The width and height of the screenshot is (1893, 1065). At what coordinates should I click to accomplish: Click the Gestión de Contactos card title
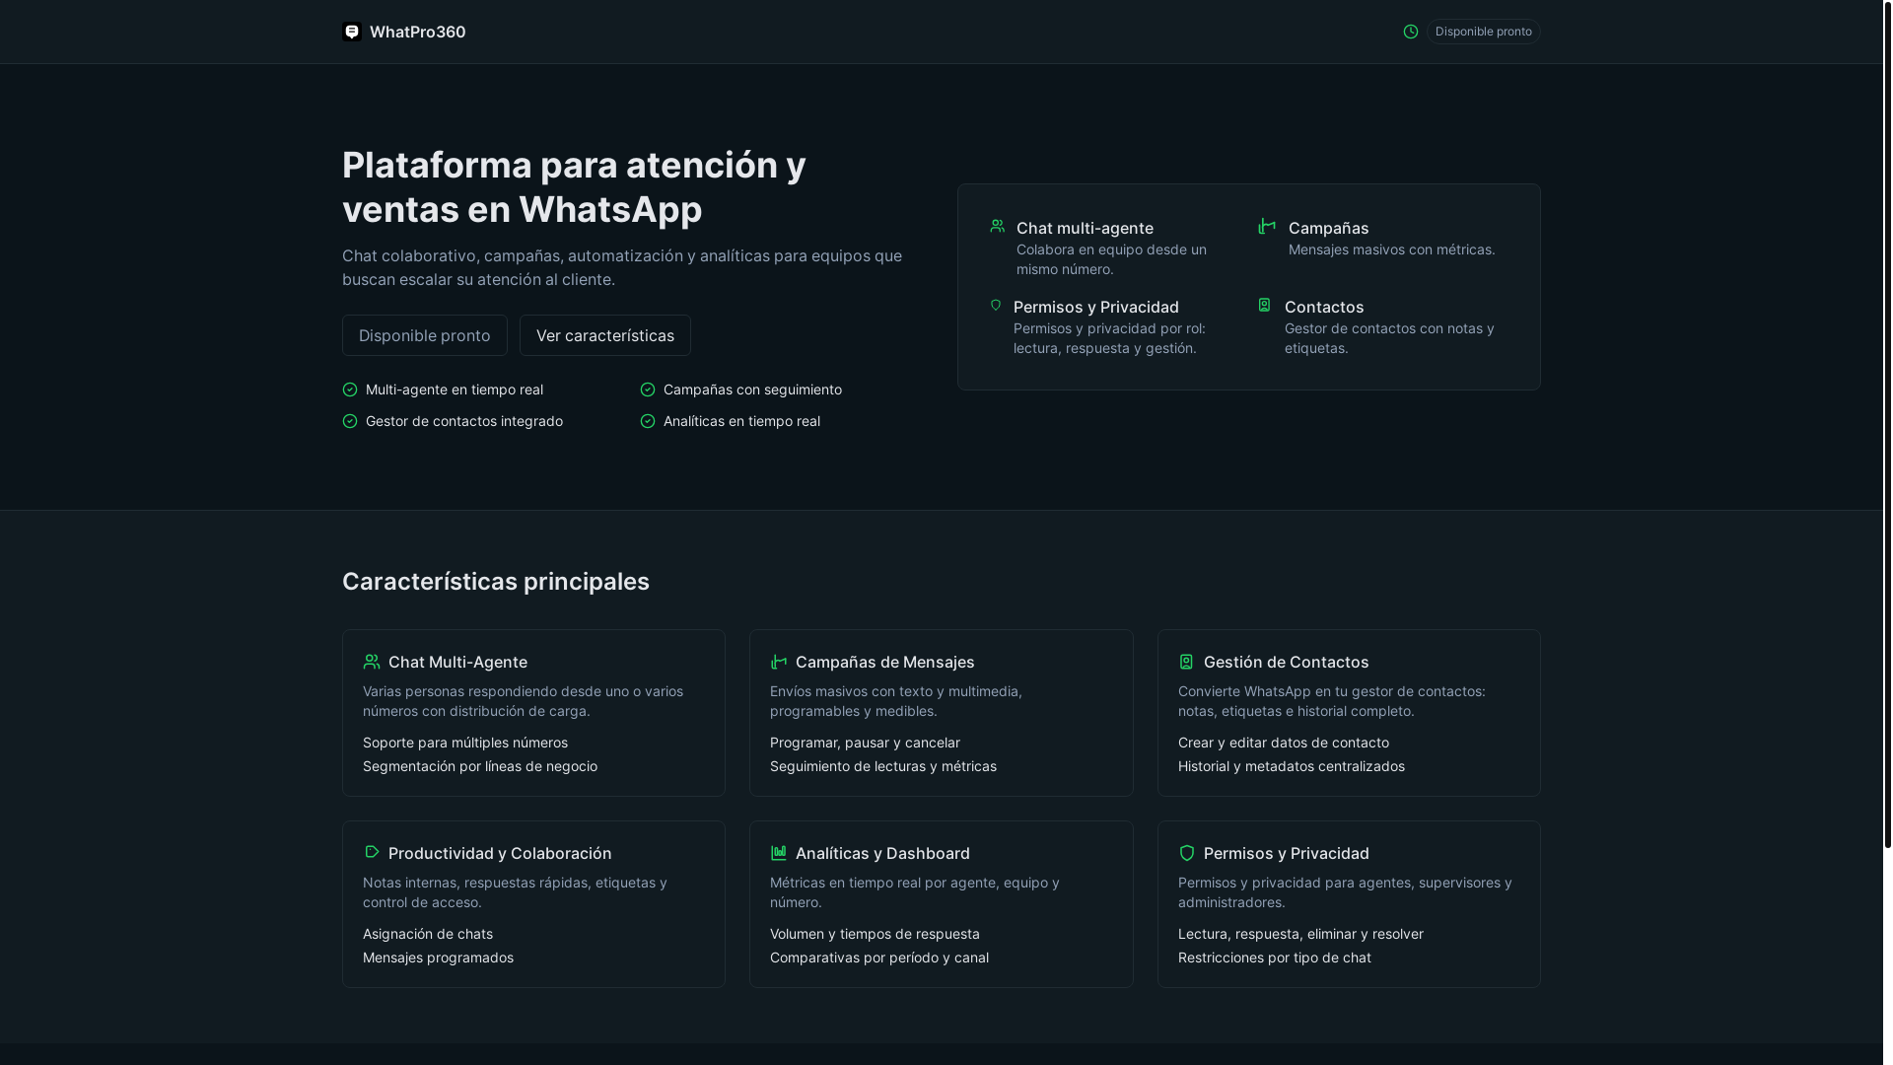[1287, 662]
